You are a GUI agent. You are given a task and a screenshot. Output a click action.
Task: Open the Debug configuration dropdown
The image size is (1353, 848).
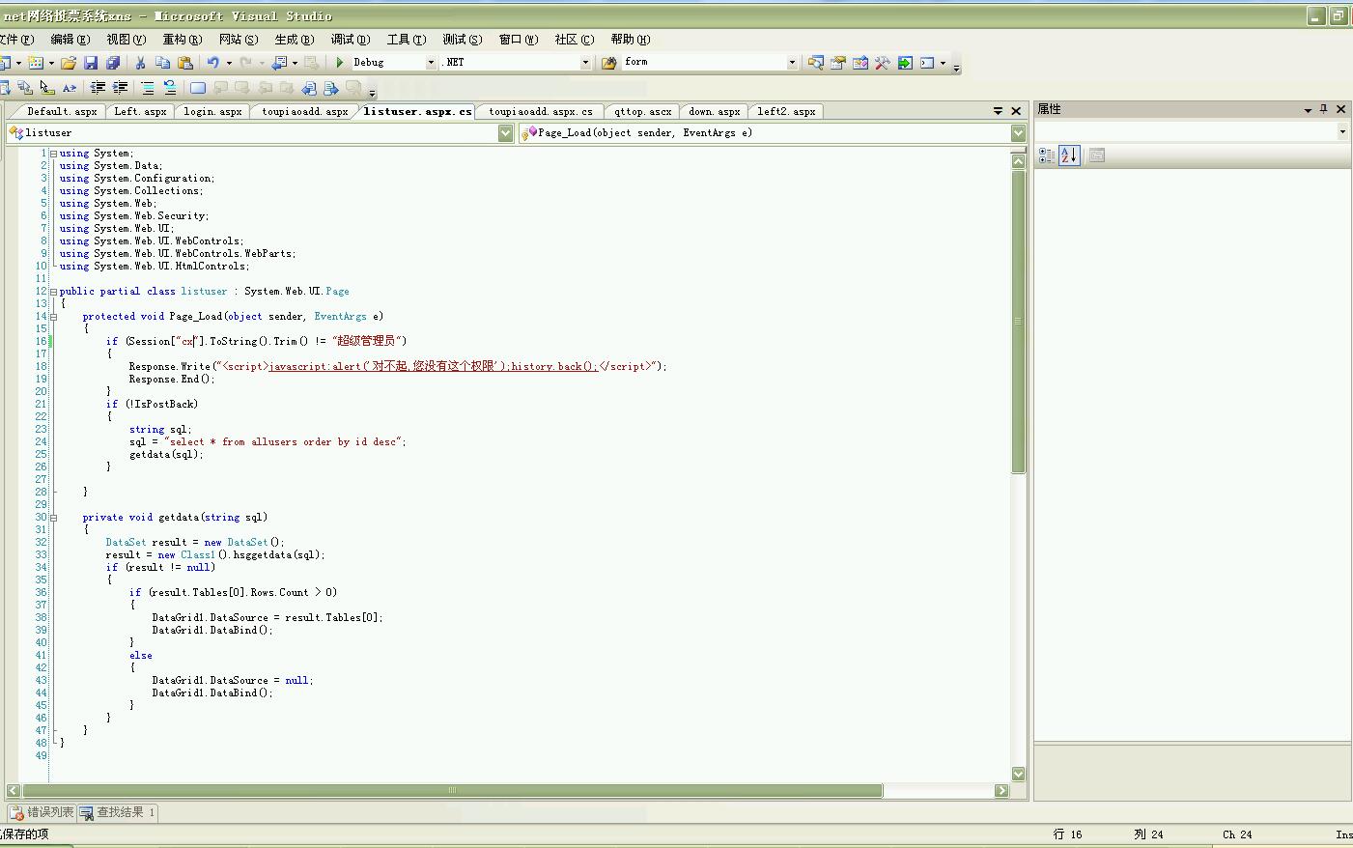tap(431, 63)
